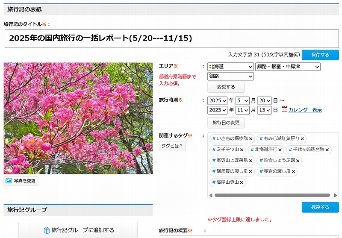The width and height of the screenshot is (342, 238).
Task: Select the end month 11 dropdown
Action: (x=242, y=110)
